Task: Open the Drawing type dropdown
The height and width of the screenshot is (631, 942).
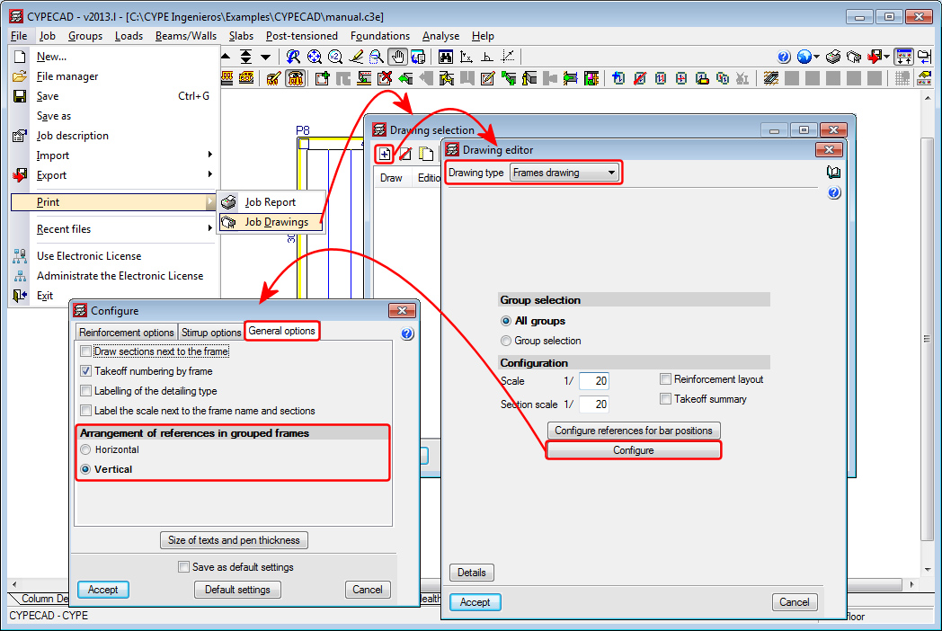Action: tap(564, 173)
